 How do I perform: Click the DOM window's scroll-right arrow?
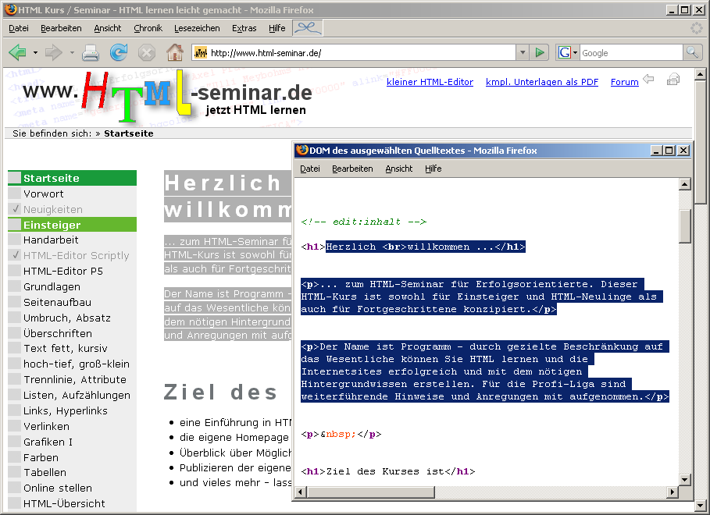(x=673, y=492)
